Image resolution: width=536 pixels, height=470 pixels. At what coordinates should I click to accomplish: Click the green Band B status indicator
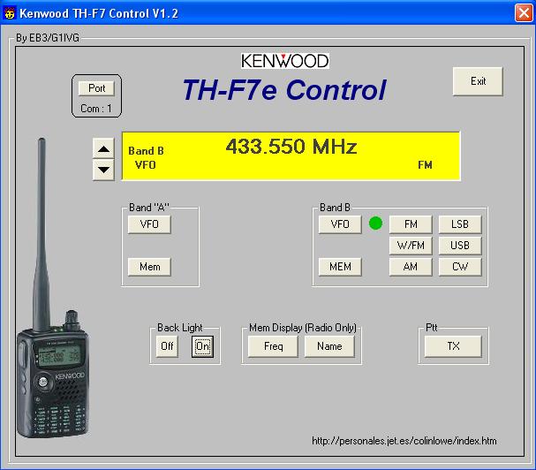coord(375,224)
